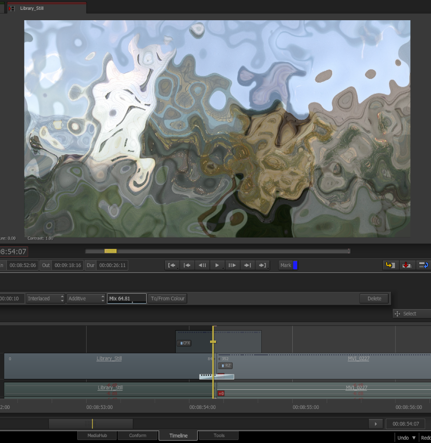
Task: Click the To/From Colour button
Action: [x=167, y=299]
